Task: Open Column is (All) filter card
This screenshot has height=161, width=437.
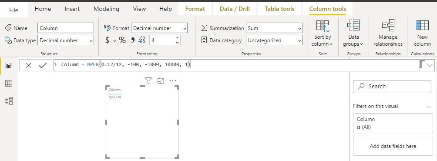Action: coord(393,123)
